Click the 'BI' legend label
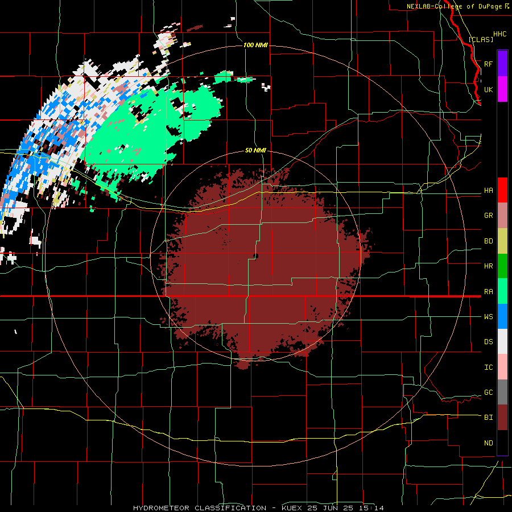Screen dimensions: 512x512 point(488,418)
